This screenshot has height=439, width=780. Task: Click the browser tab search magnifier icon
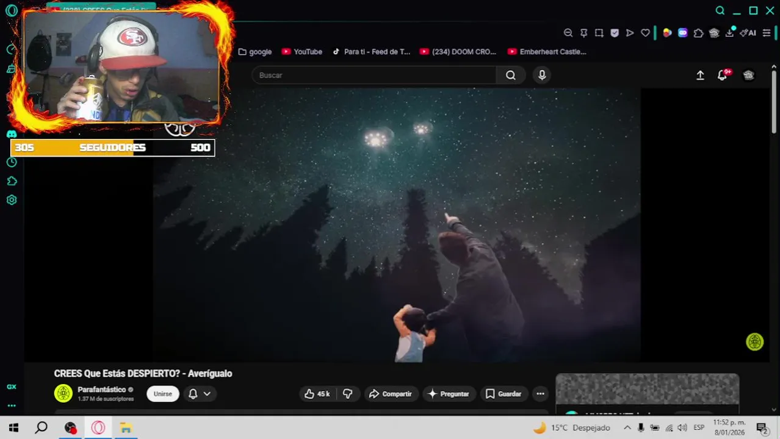pyautogui.click(x=720, y=10)
